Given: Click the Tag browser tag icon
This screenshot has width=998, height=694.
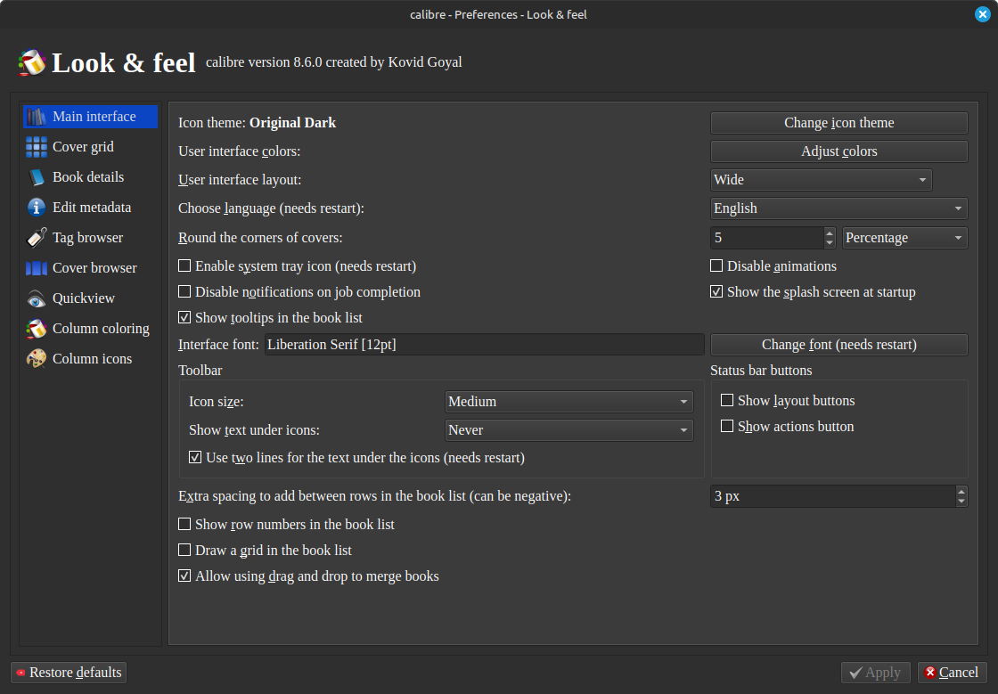Looking at the screenshot, I should coord(37,238).
